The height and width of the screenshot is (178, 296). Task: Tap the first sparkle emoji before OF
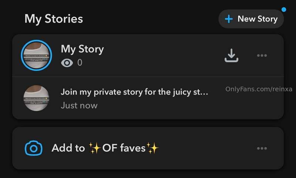(x=95, y=148)
